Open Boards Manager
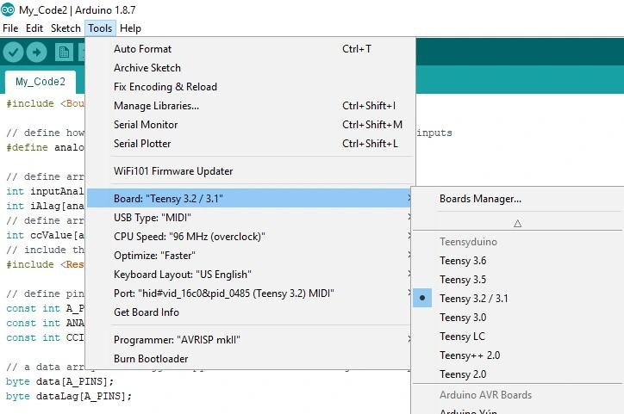This screenshot has height=414, width=624. 480,199
